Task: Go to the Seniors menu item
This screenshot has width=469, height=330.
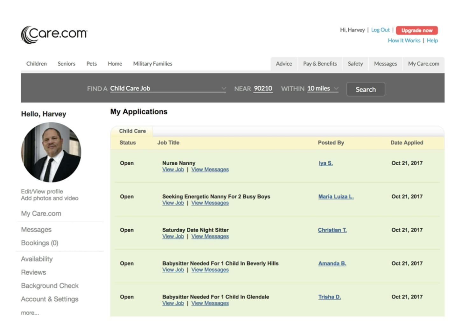Action: point(66,64)
